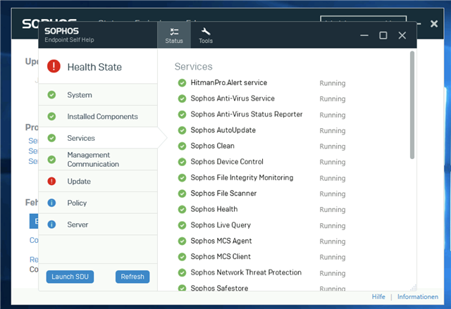This screenshot has width=451, height=309.
Task: Click the window resize grip corner
Action: coord(414,288)
